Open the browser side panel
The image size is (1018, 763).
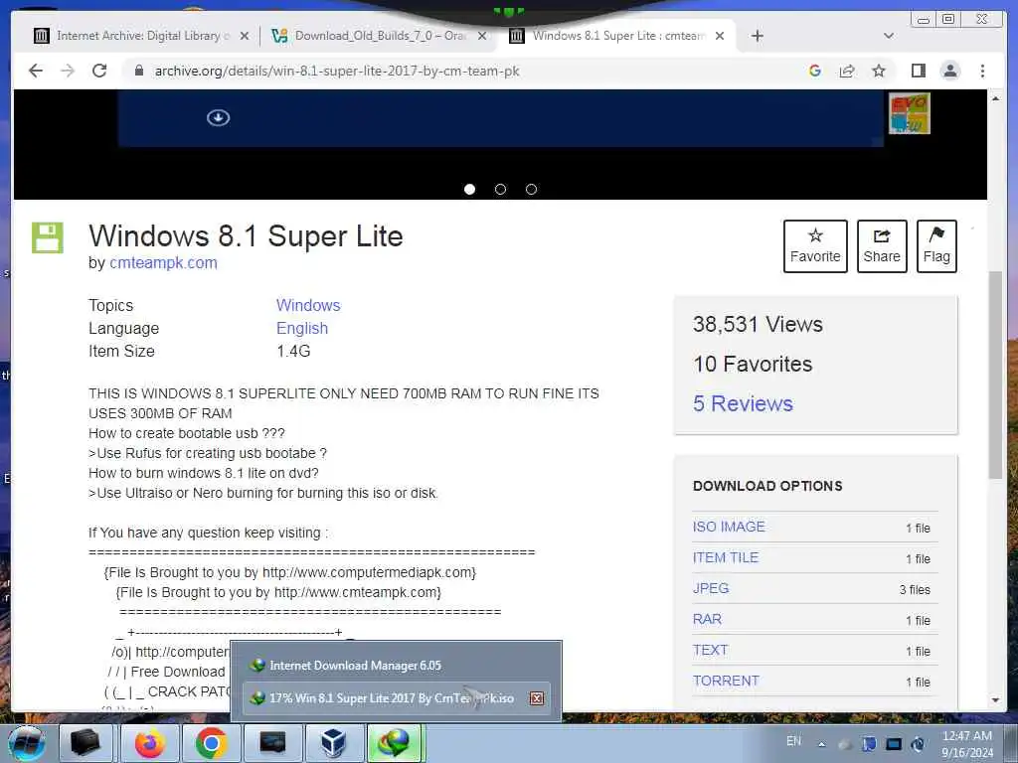point(918,71)
